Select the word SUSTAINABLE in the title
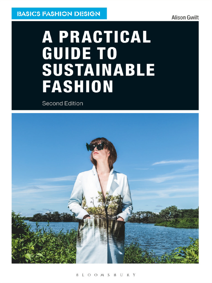The width and height of the screenshot is (212, 283). click(x=99, y=70)
